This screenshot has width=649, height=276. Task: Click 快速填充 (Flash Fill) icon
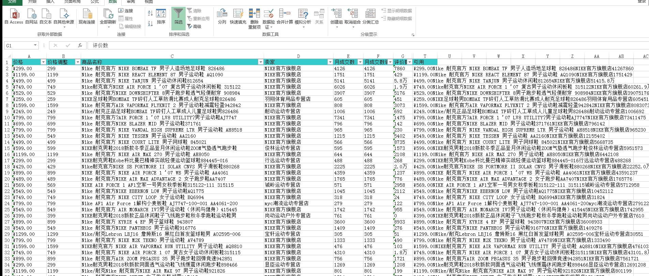[x=238, y=16]
